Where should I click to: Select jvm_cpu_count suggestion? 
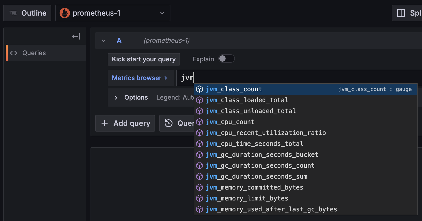pyautogui.click(x=306, y=122)
